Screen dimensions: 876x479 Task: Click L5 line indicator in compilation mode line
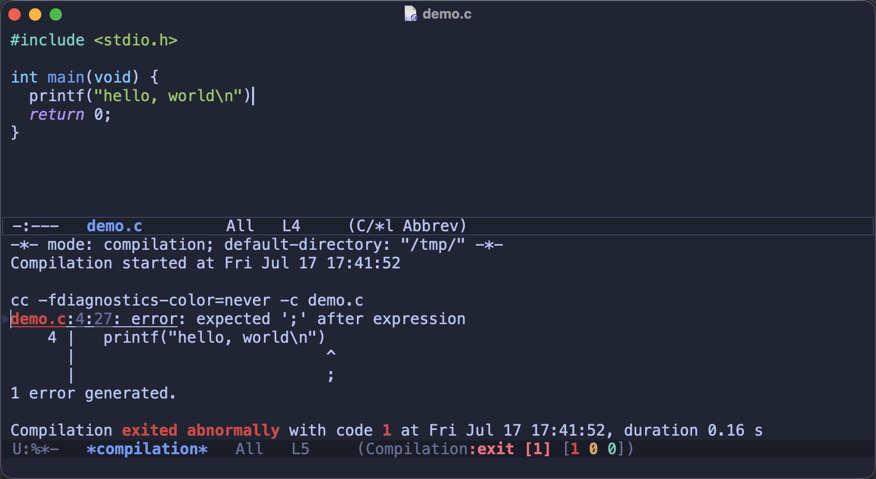tap(301, 449)
